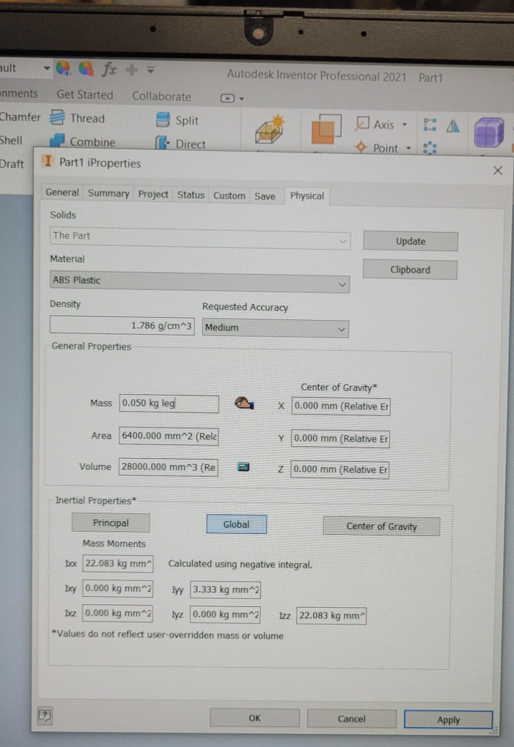
Task: Click the hand override icon beside Mass
Action: [x=244, y=403]
